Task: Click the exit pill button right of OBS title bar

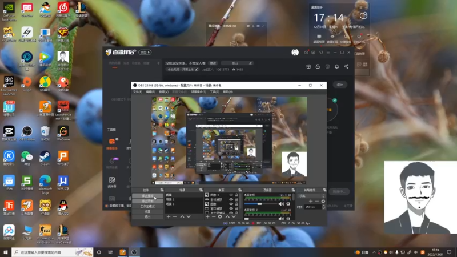Action: (340, 85)
